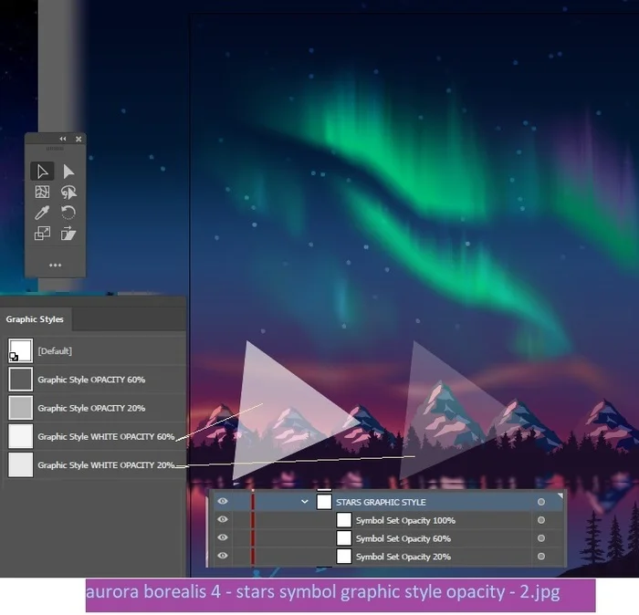The height and width of the screenshot is (615, 639).
Task: Apply Graphic Style OPACITY 20% swatch
Action: click(x=20, y=408)
